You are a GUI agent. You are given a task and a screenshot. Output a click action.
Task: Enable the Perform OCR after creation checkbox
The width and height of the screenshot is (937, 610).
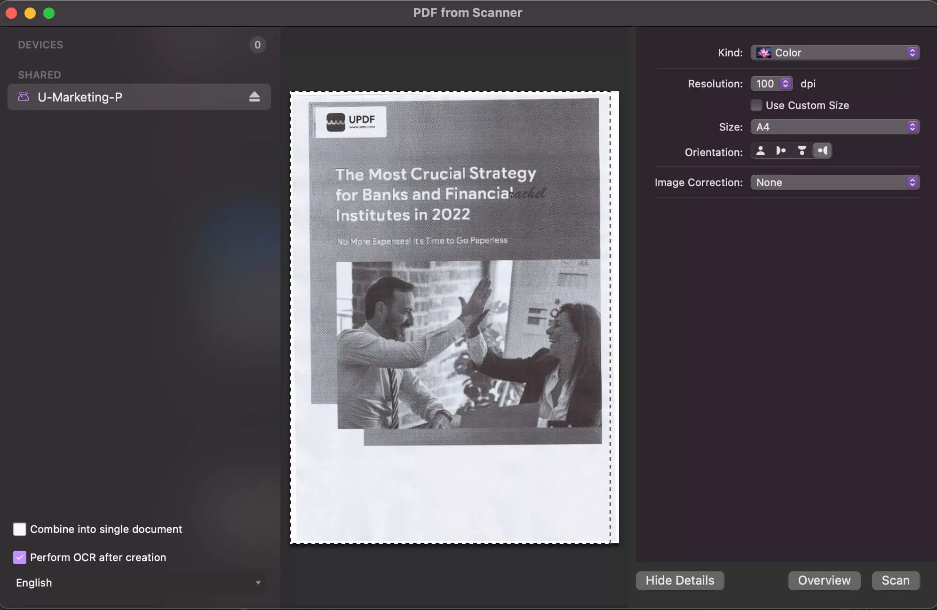click(19, 557)
